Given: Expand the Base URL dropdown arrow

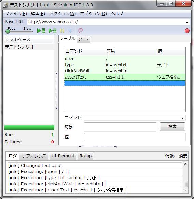Looking at the screenshot, I should pyautogui.click(x=187, y=22).
